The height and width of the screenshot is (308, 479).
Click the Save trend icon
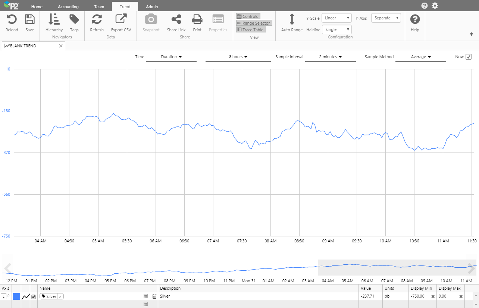29,19
